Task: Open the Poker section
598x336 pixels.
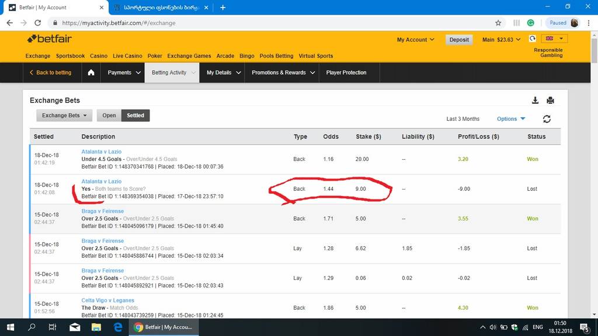Action: pyautogui.click(x=154, y=55)
